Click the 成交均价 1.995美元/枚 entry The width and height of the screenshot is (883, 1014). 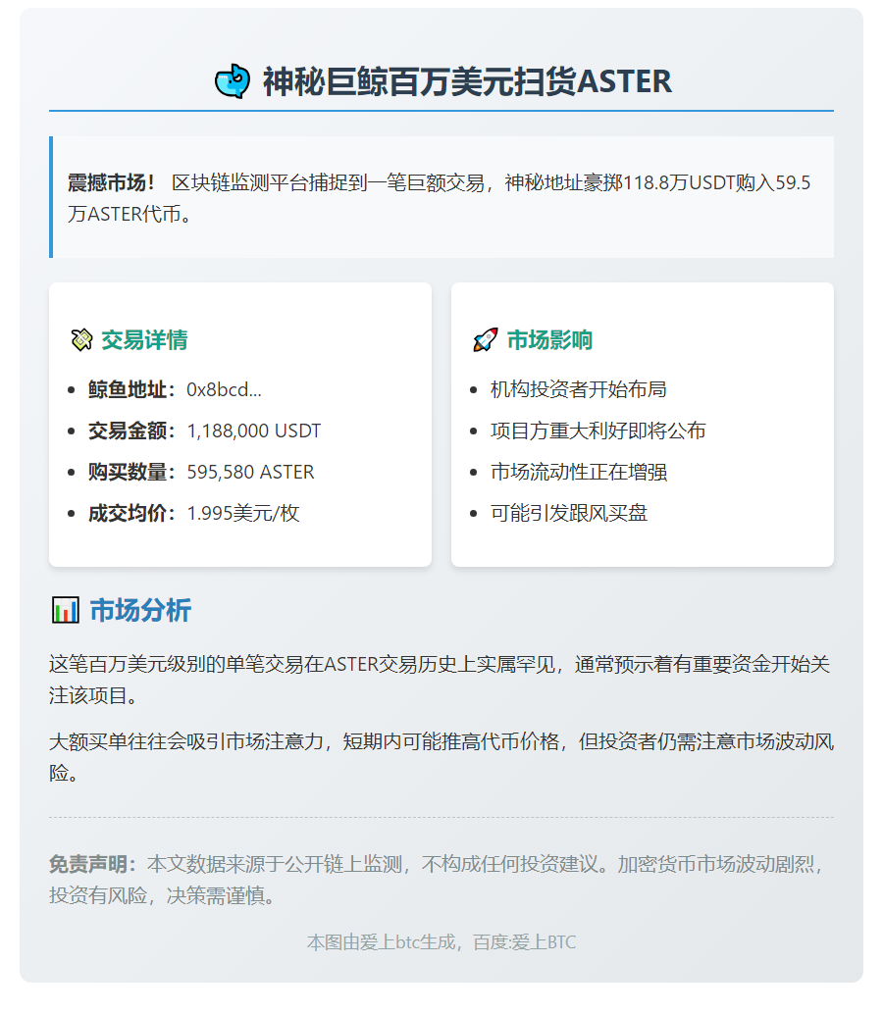[193, 513]
